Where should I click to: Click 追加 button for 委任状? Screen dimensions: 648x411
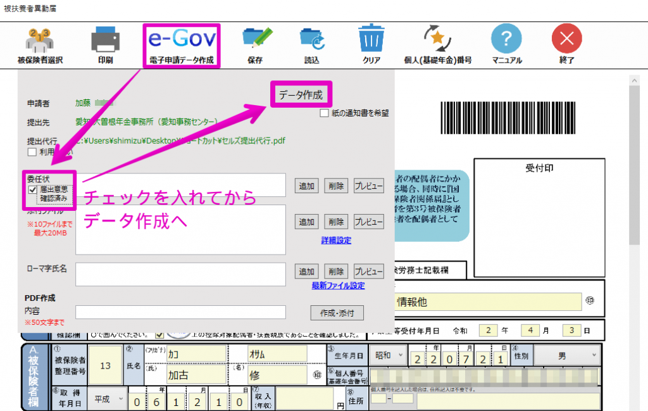[306, 186]
